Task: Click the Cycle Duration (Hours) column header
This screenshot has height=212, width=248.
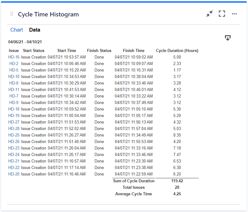Action: click(x=177, y=51)
